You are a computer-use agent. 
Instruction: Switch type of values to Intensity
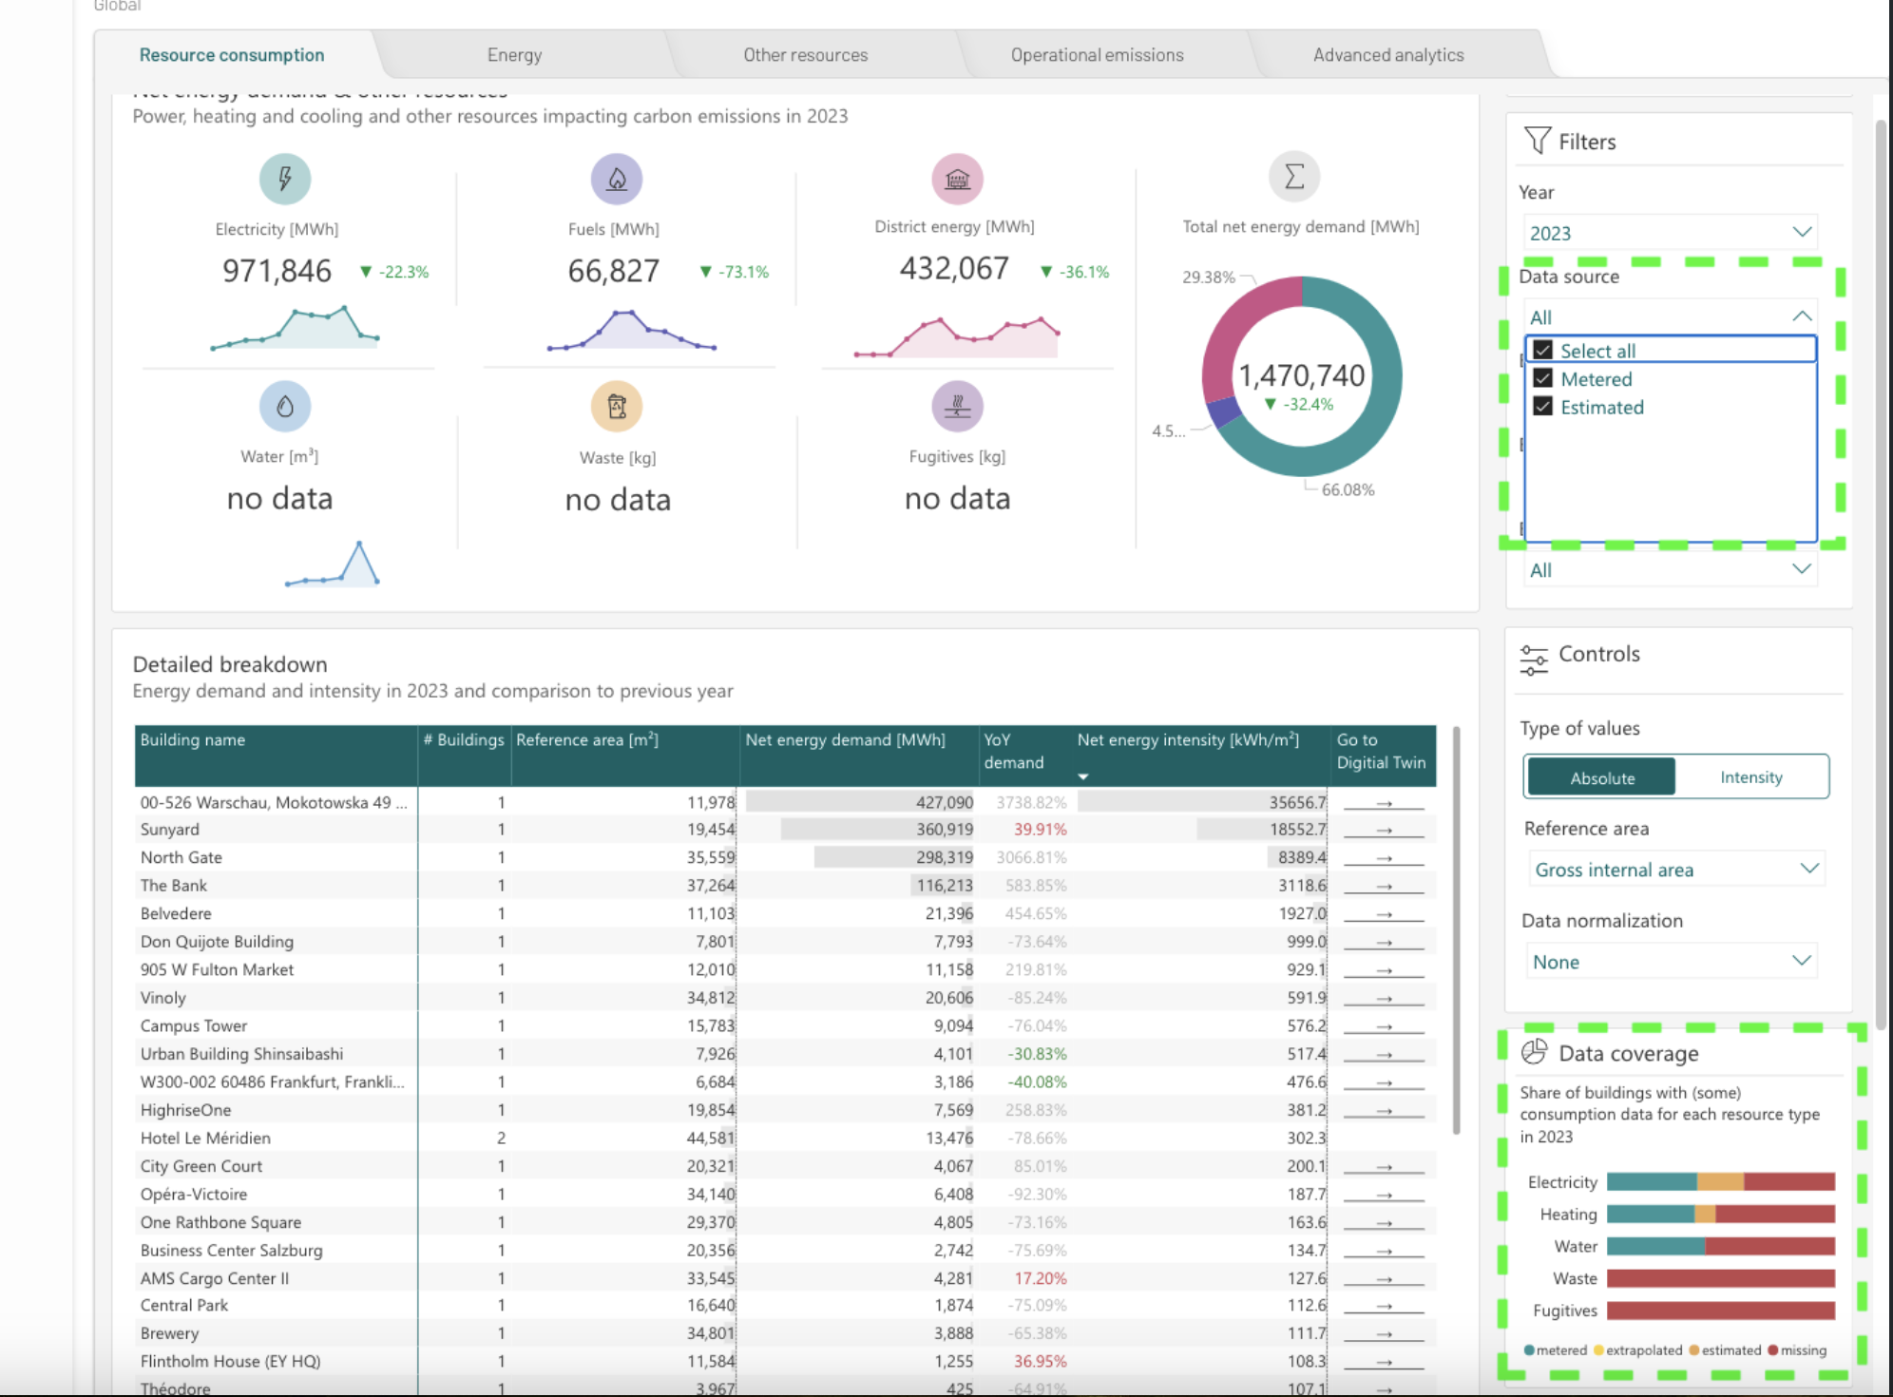point(1751,777)
